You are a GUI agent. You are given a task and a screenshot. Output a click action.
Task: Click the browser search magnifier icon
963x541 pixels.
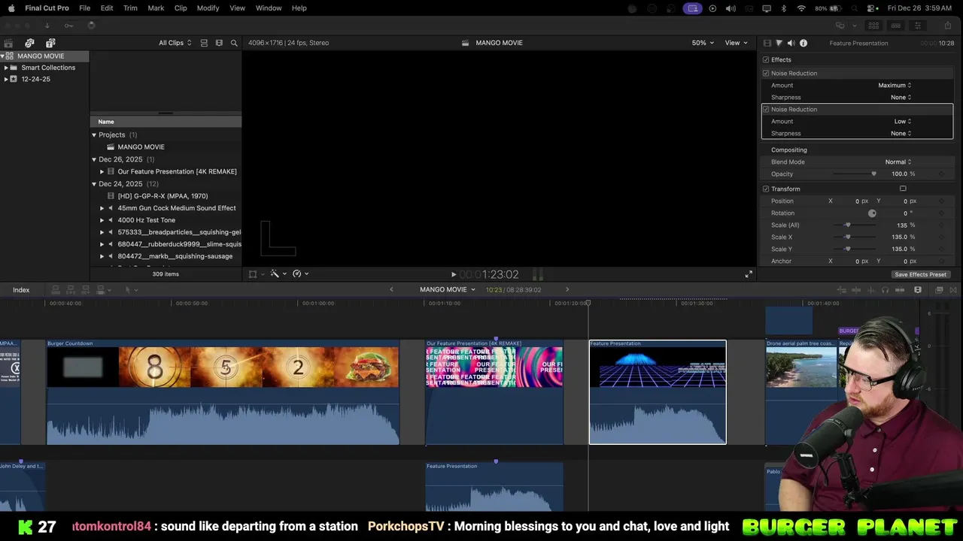234,43
